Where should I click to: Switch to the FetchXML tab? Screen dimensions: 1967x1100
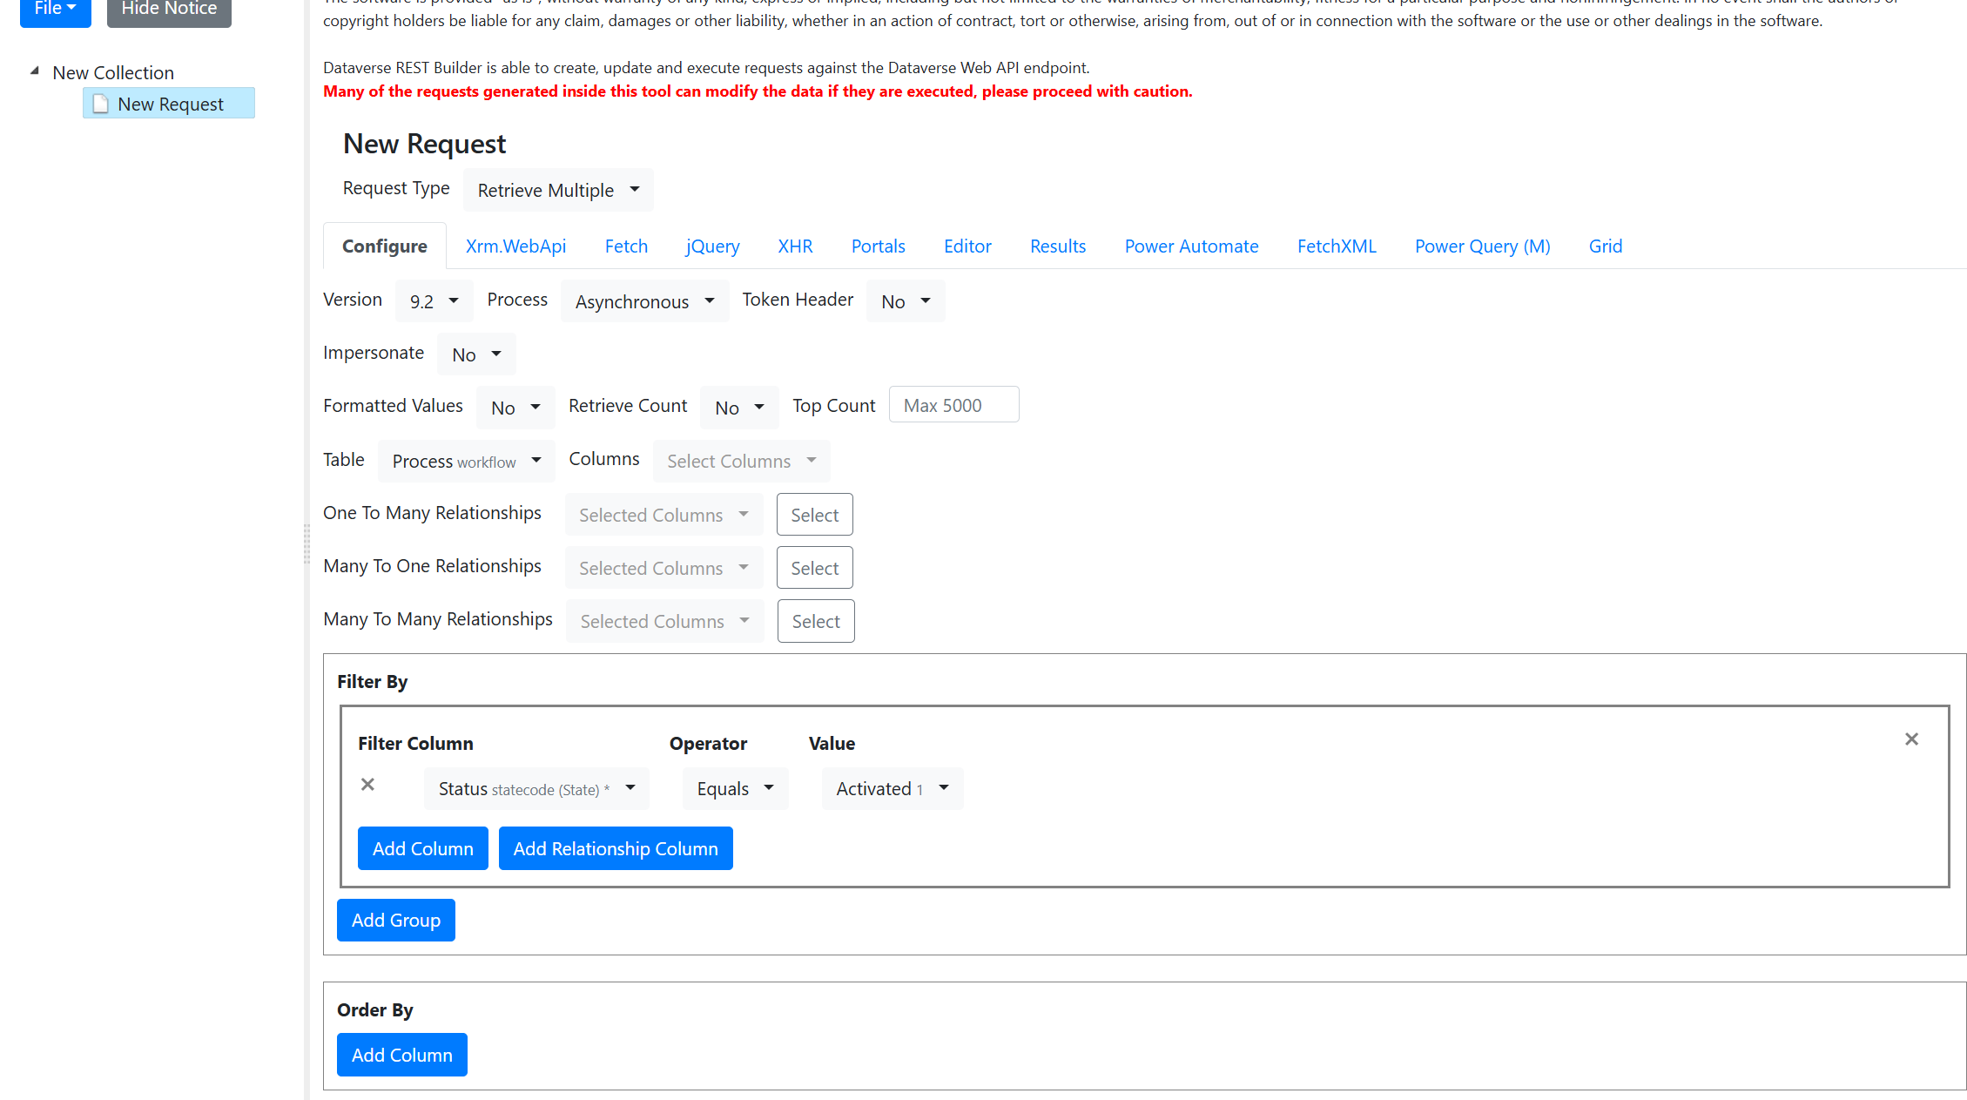click(1337, 246)
